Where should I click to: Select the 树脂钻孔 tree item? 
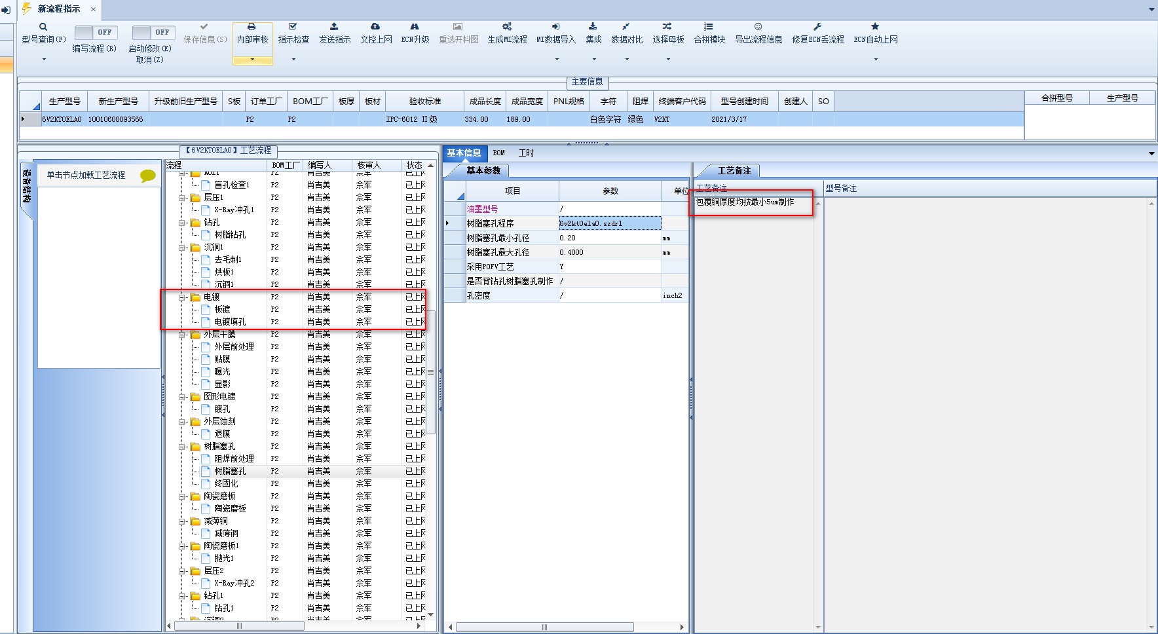pyautogui.click(x=230, y=234)
